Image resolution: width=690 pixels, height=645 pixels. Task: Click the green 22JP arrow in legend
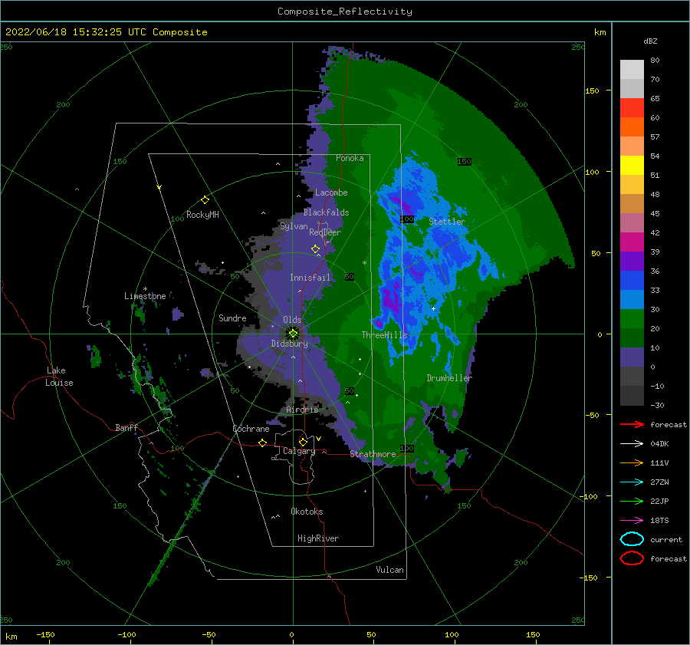point(632,501)
